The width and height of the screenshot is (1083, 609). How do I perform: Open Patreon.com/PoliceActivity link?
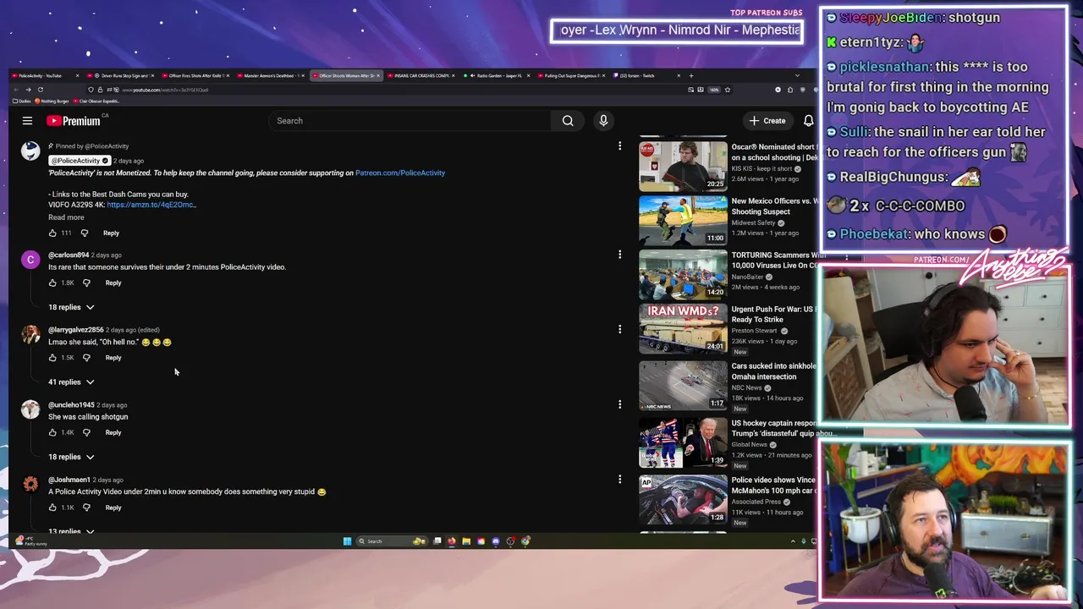(x=400, y=173)
